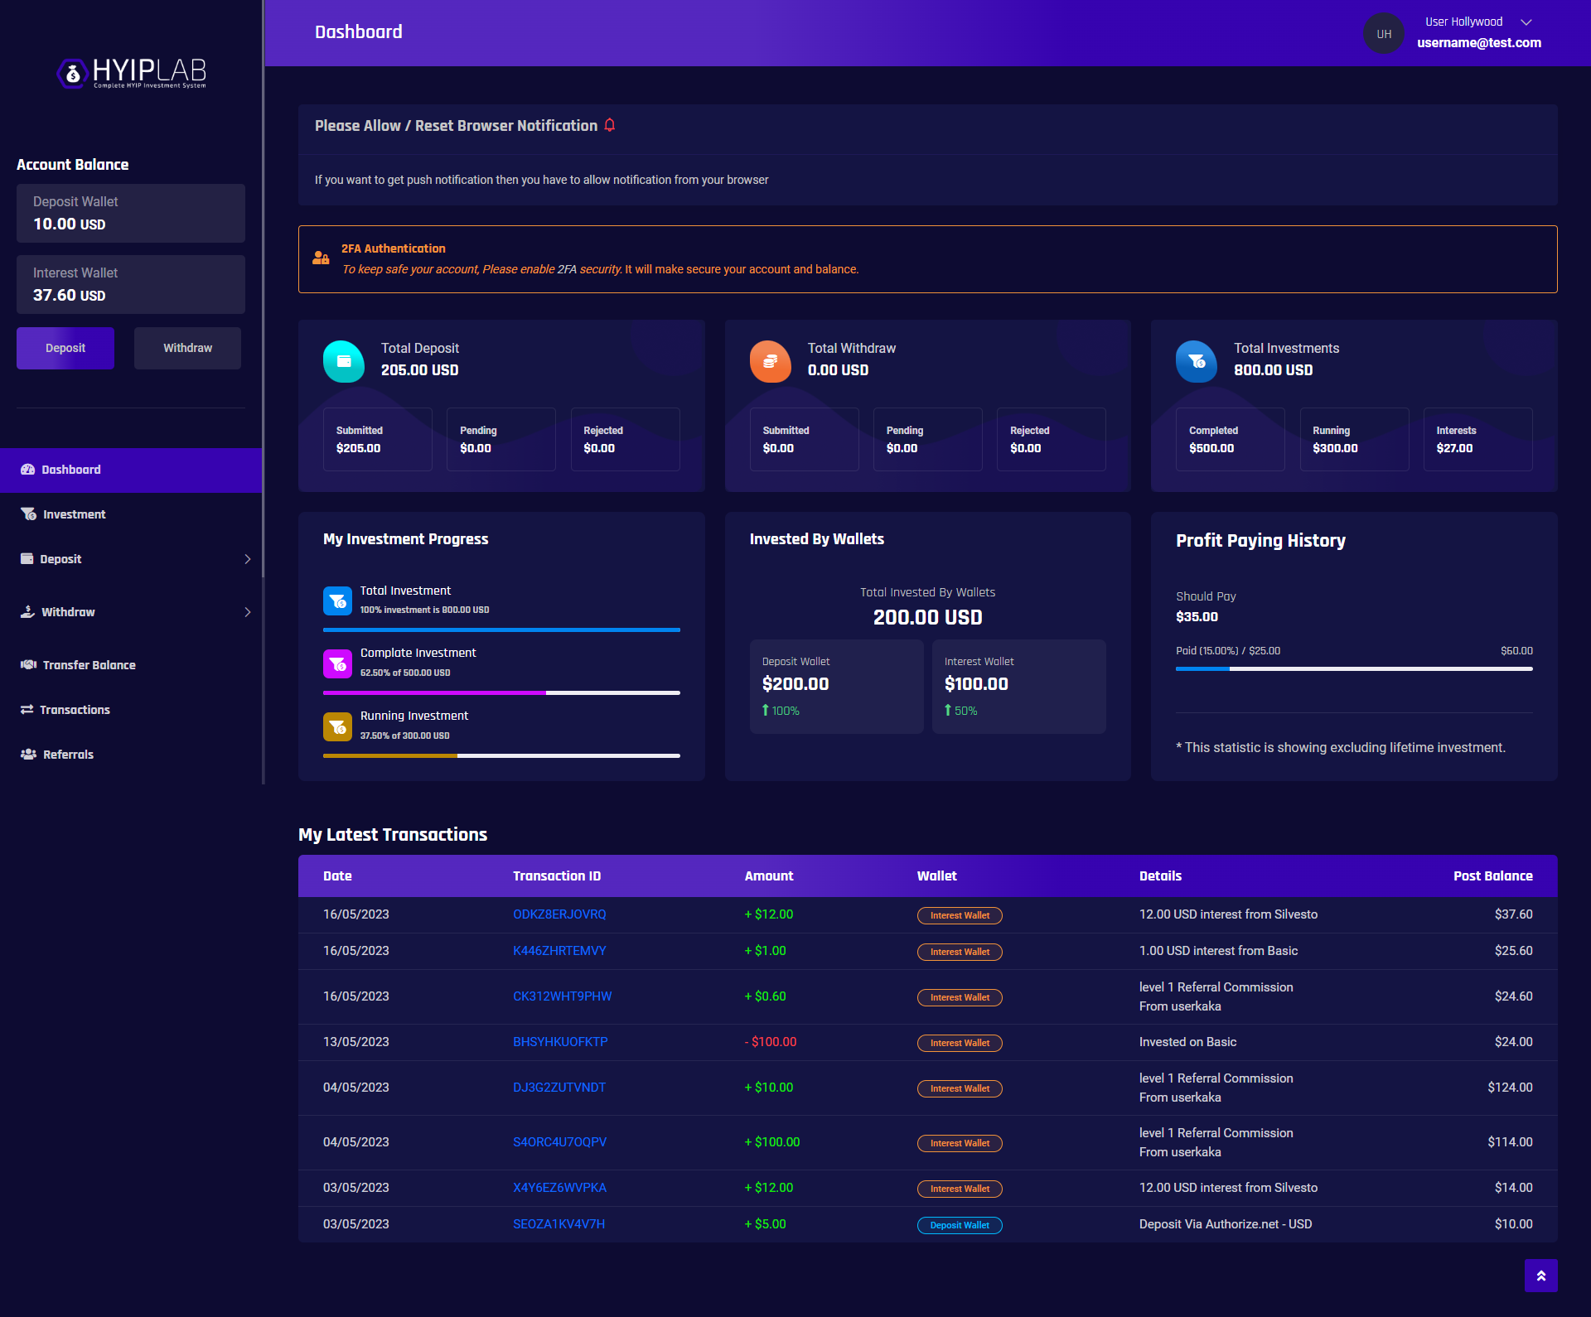Click the 2FA Authentication user-lock icon

(x=321, y=258)
